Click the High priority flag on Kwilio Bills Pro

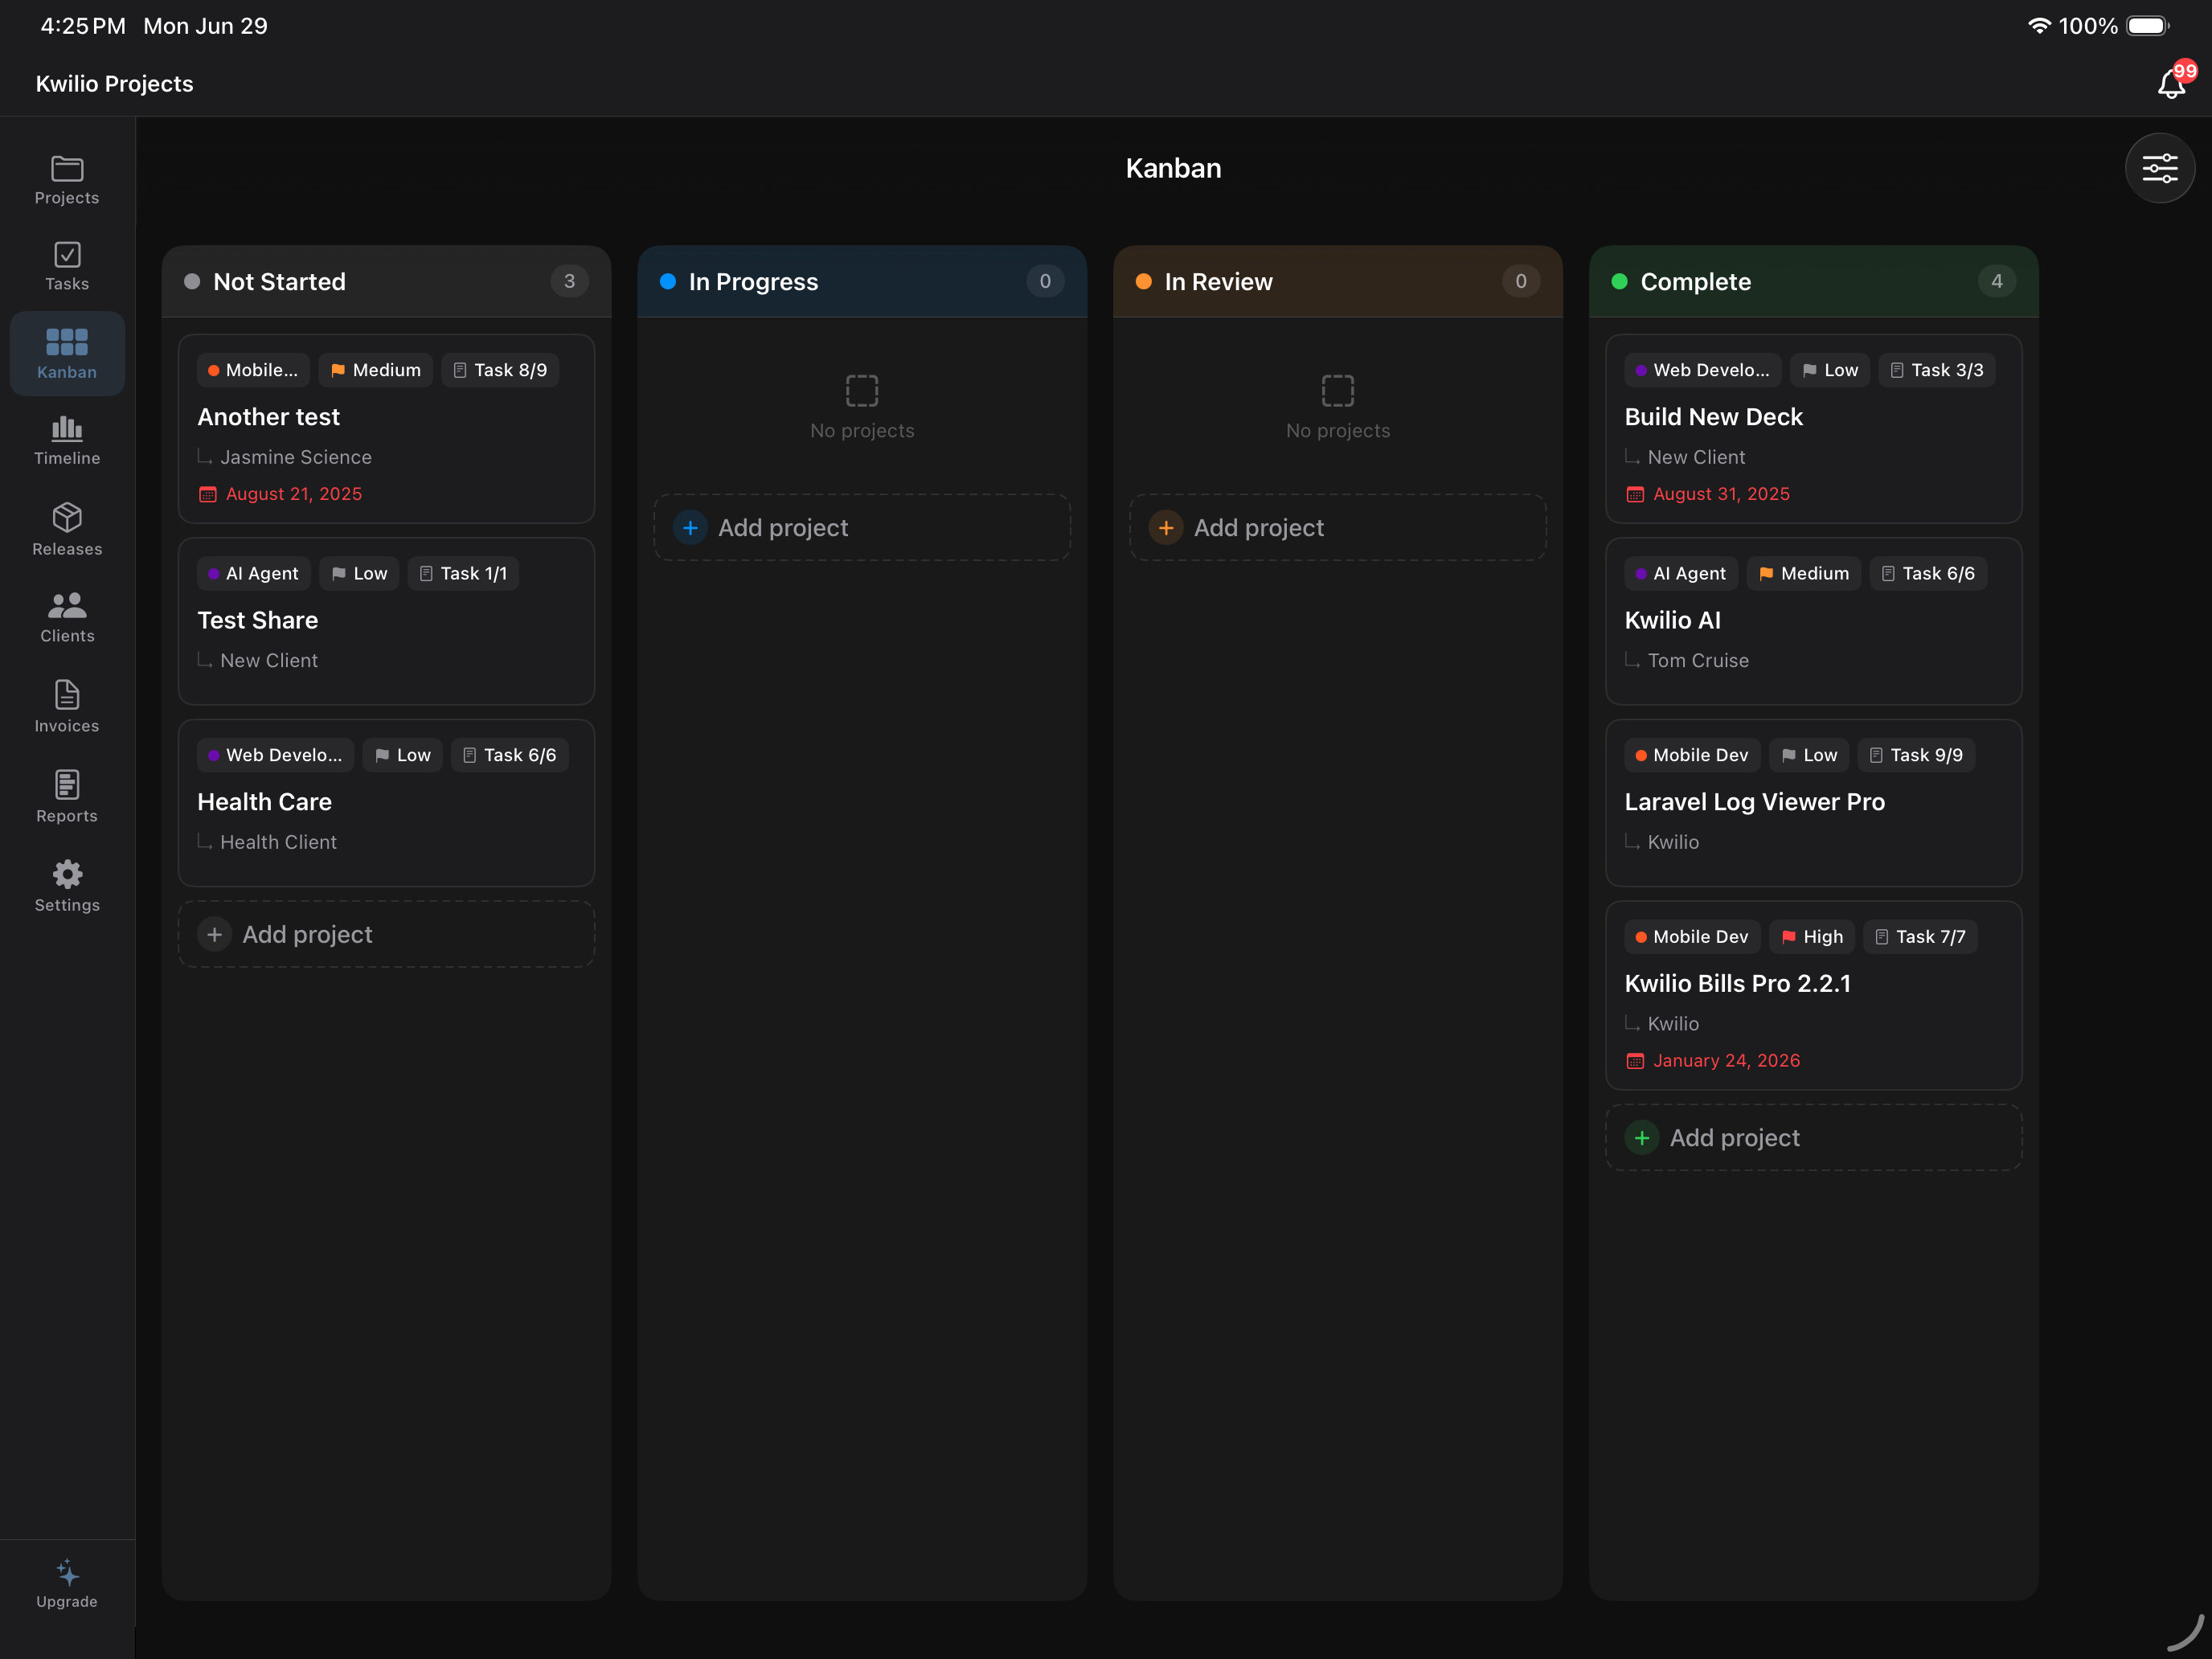pyautogui.click(x=1812, y=937)
